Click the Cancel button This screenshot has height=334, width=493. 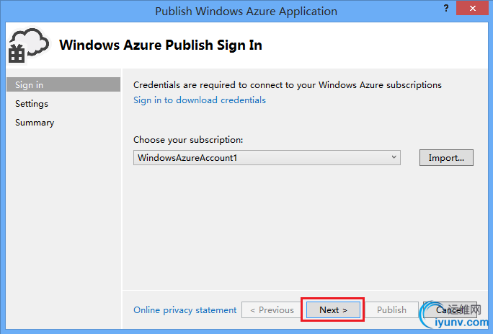click(450, 310)
